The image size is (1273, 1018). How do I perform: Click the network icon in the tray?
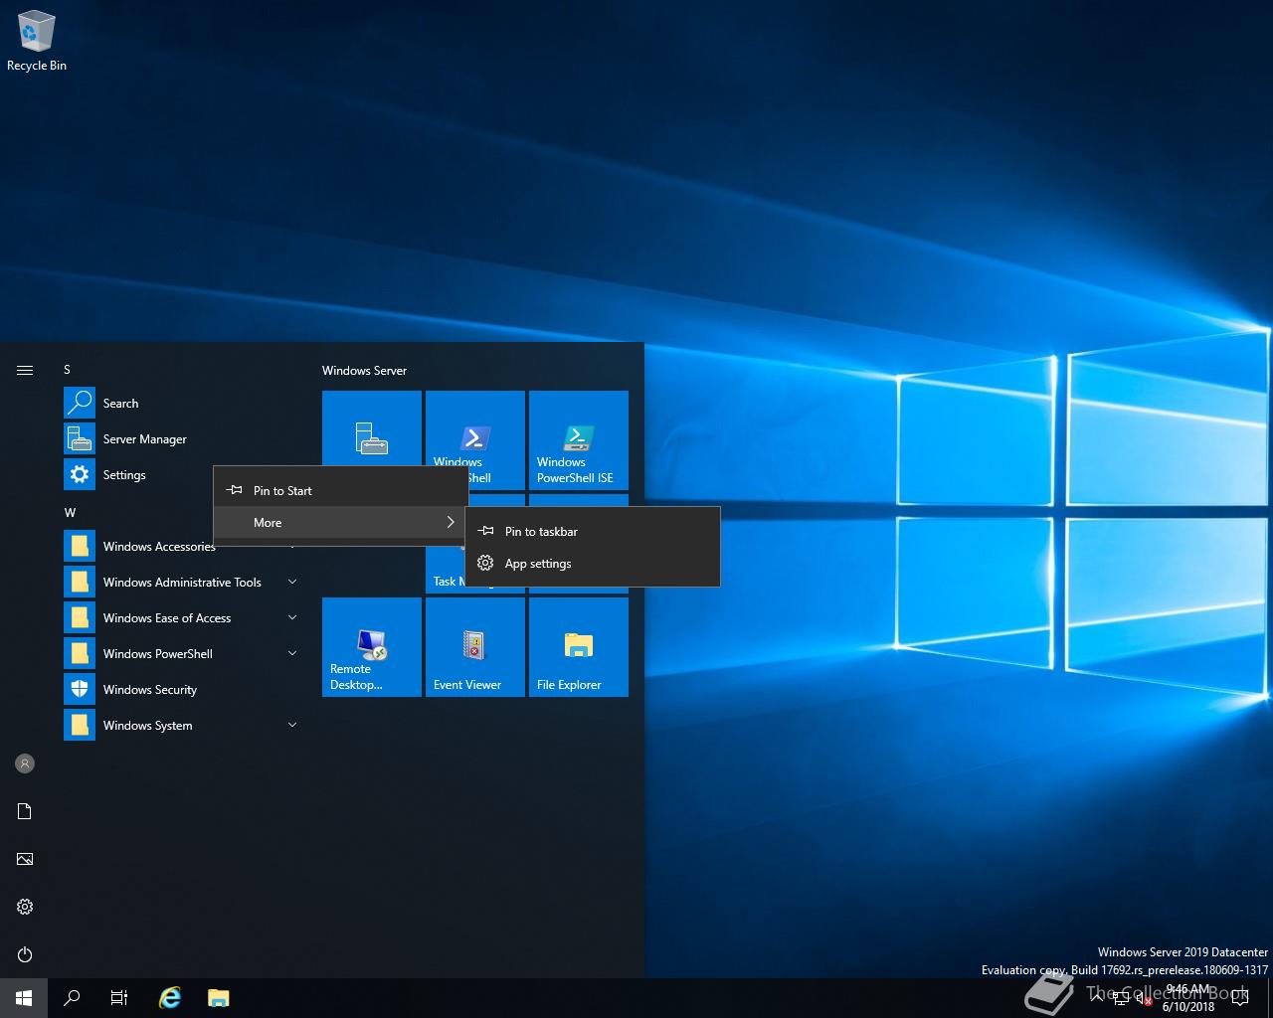pyautogui.click(x=1121, y=999)
